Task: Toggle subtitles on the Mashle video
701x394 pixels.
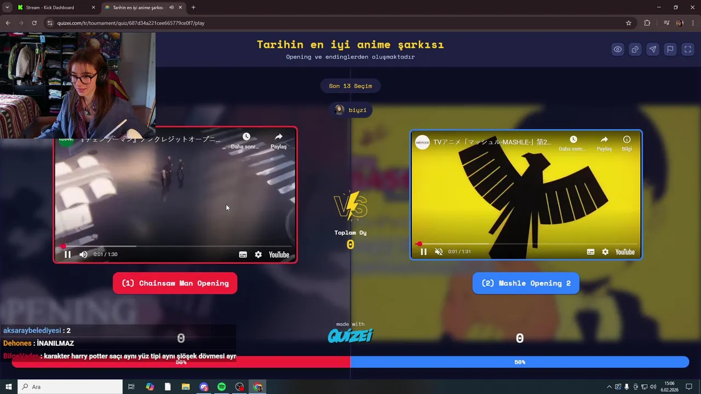Action: [x=590, y=252]
